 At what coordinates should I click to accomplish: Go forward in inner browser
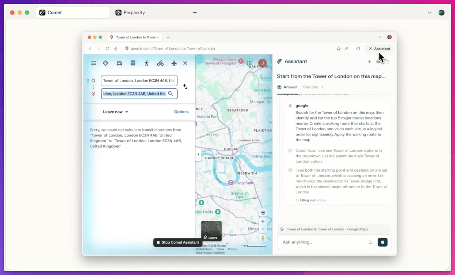click(x=99, y=49)
